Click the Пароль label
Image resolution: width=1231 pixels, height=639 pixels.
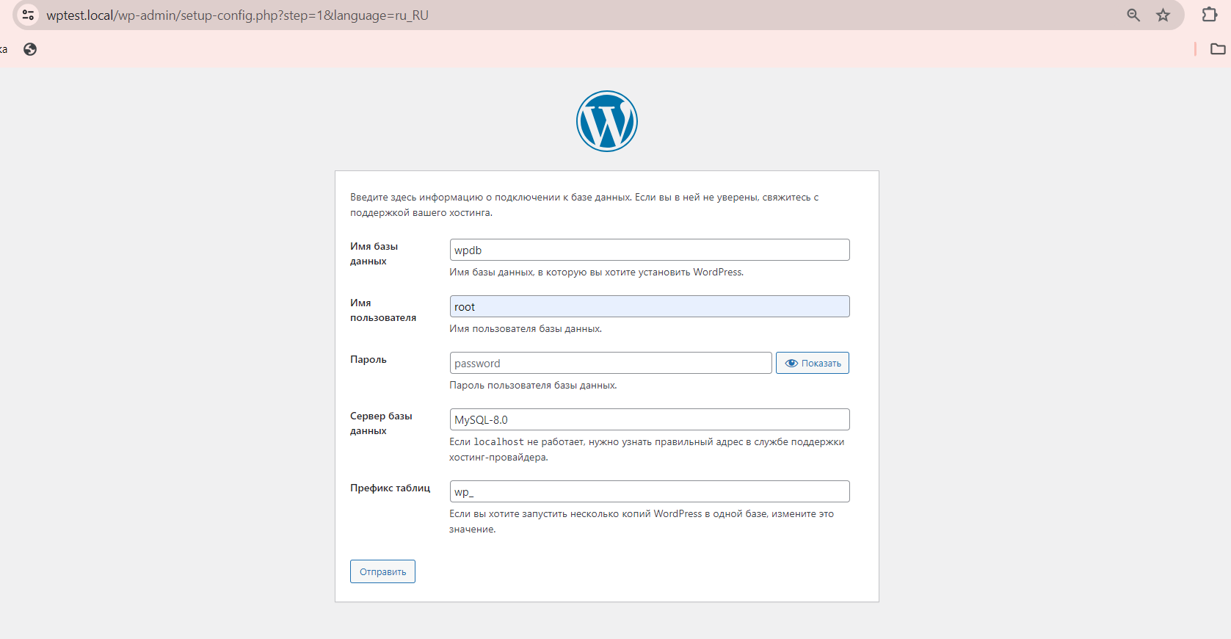(x=368, y=359)
